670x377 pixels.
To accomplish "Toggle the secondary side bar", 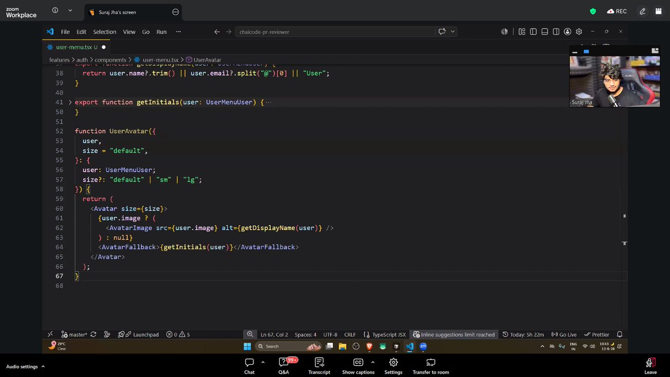I will 556,32.
